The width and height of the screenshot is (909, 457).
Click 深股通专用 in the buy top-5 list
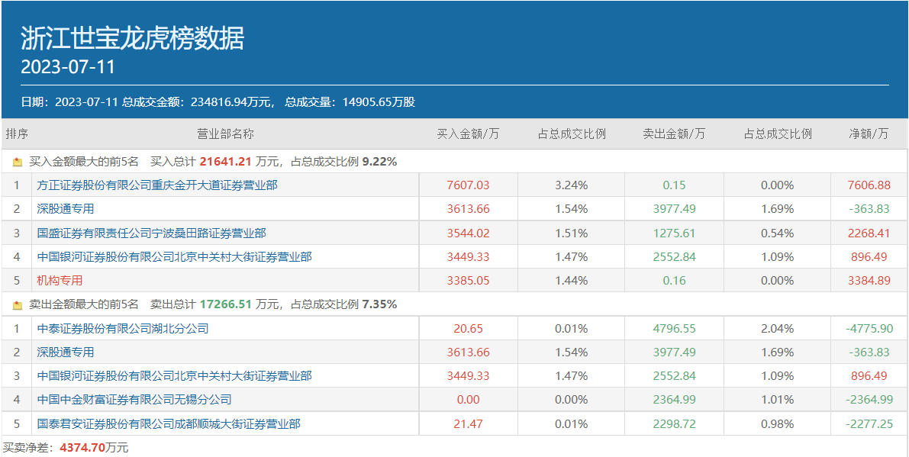[66, 208]
